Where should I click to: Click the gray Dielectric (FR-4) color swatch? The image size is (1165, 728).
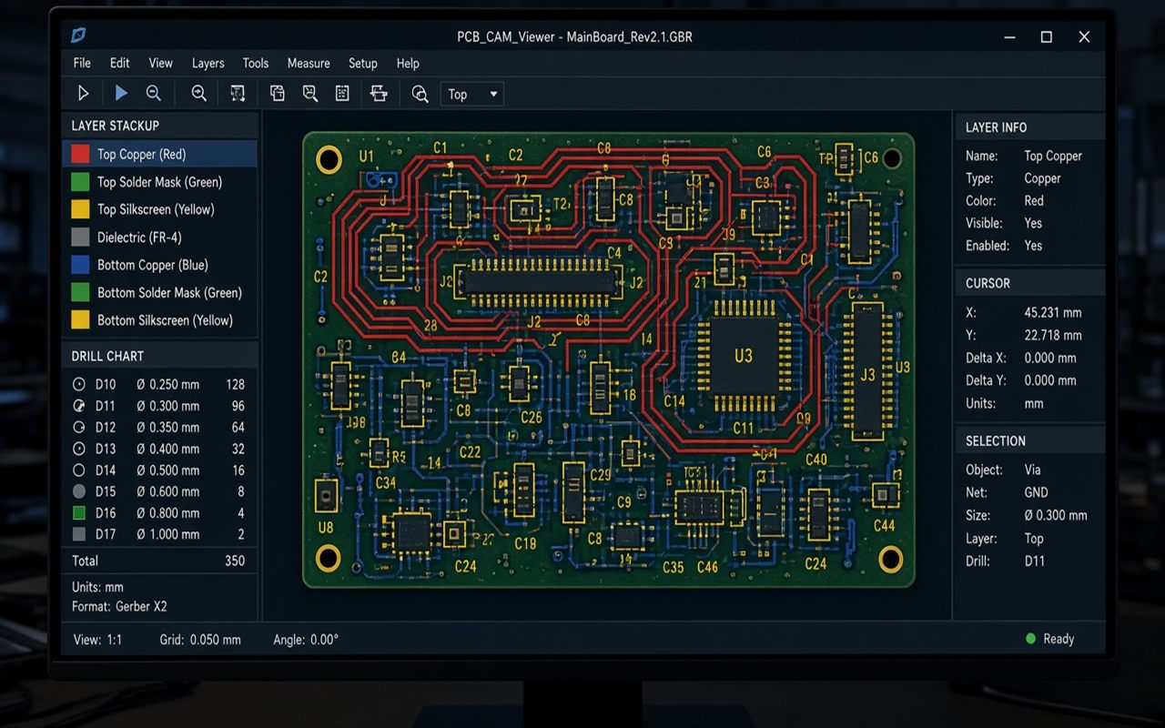click(80, 238)
